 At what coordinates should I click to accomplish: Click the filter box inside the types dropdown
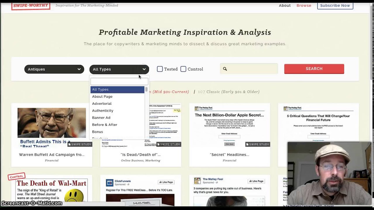click(x=119, y=81)
